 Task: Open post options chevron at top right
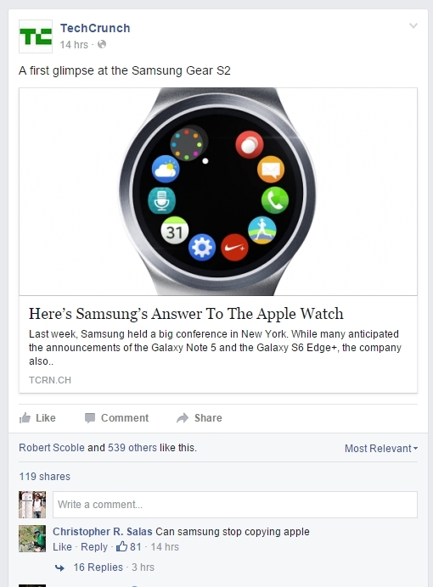[413, 25]
